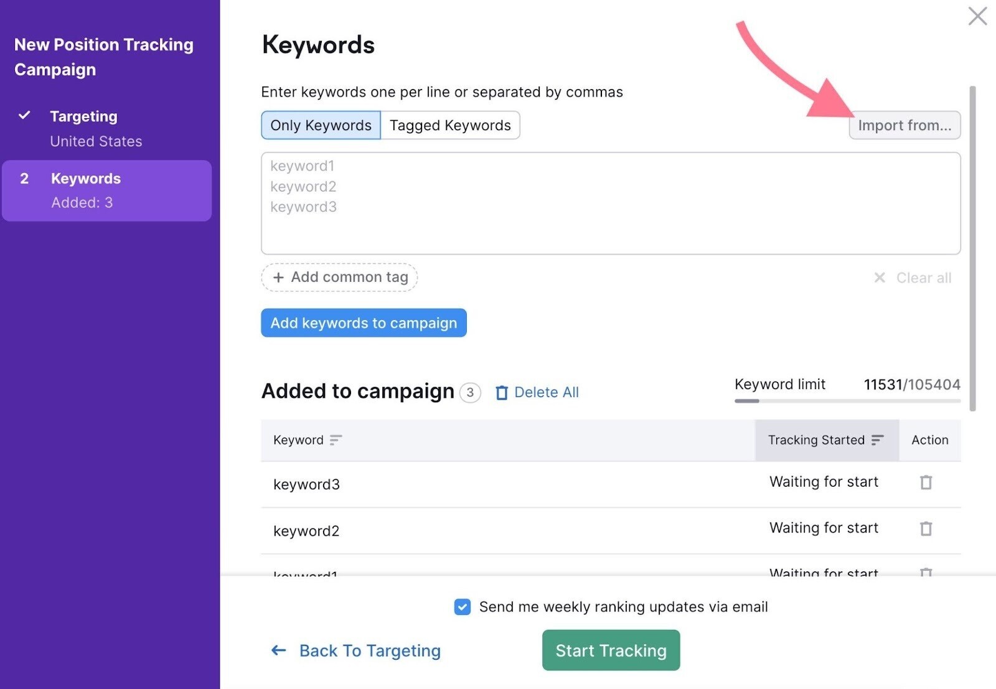Click the back arrow before Back To Targeting
Viewport: 996px width, 689px height.
278,650
